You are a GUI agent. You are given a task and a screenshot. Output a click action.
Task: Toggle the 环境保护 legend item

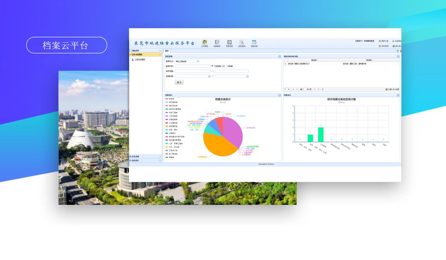171,133
